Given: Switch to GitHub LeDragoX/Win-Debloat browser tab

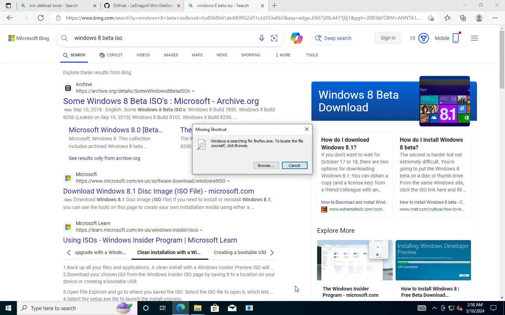Looking at the screenshot, I should click(x=143, y=6).
